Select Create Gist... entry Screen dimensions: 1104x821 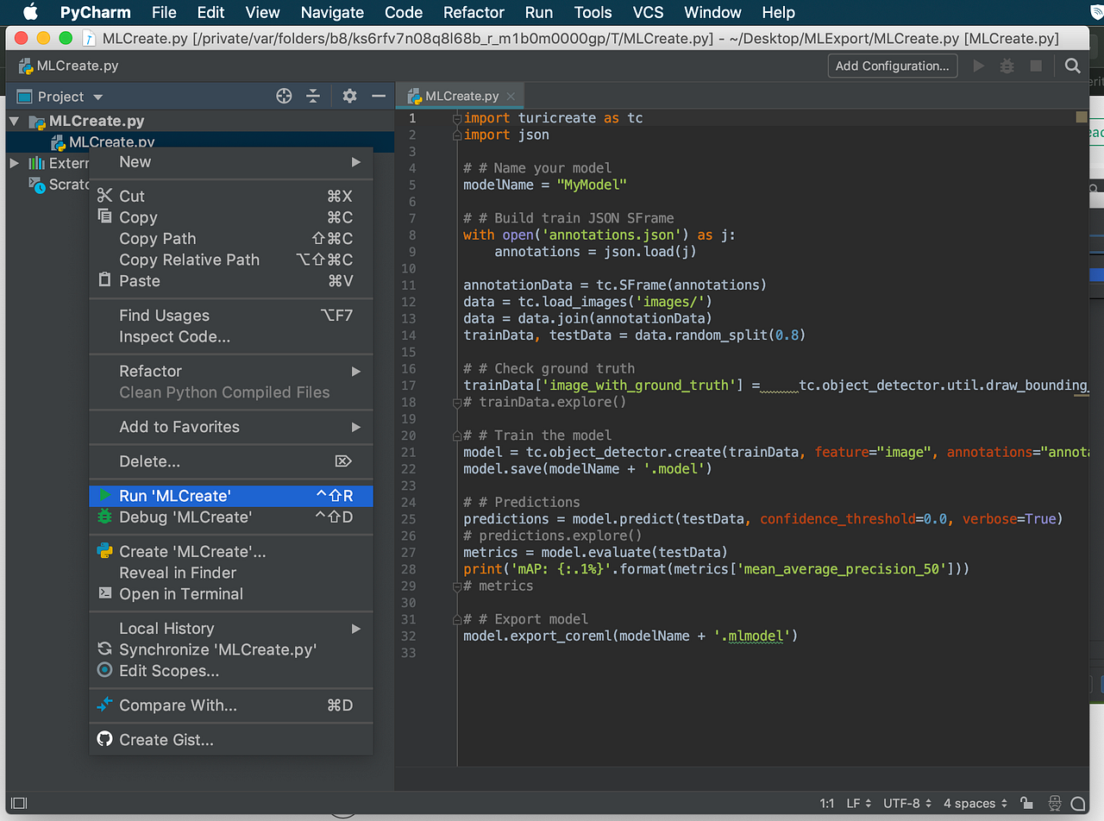click(x=231, y=739)
